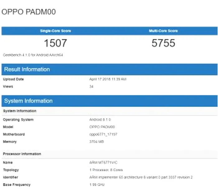Screen dimensions: 218x193
Task: Select the memory value 3704 MB
Action: click(97, 142)
